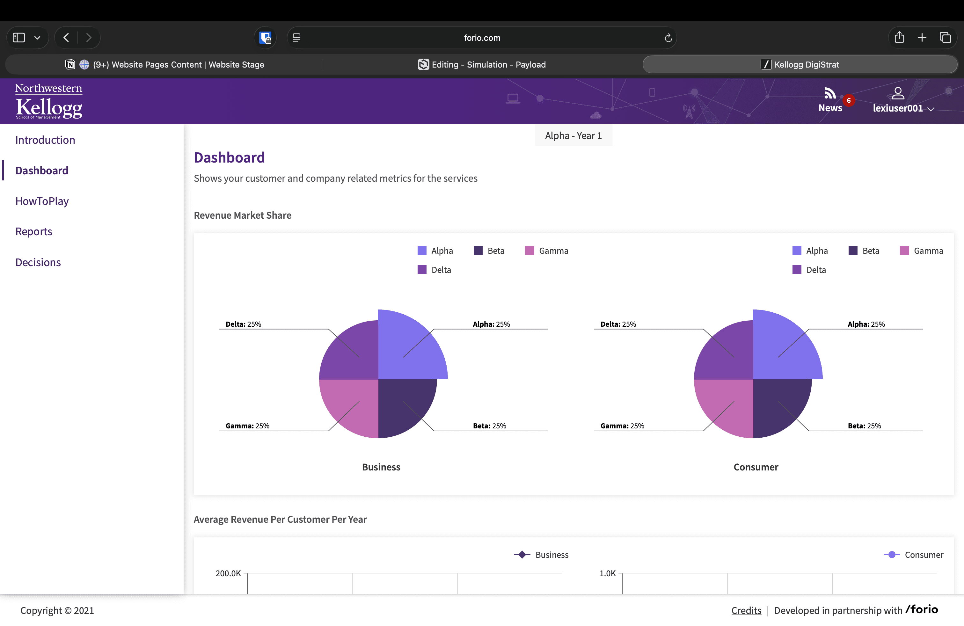964x626 pixels.
Task: Click the user profile icon
Action: pyautogui.click(x=898, y=93)
